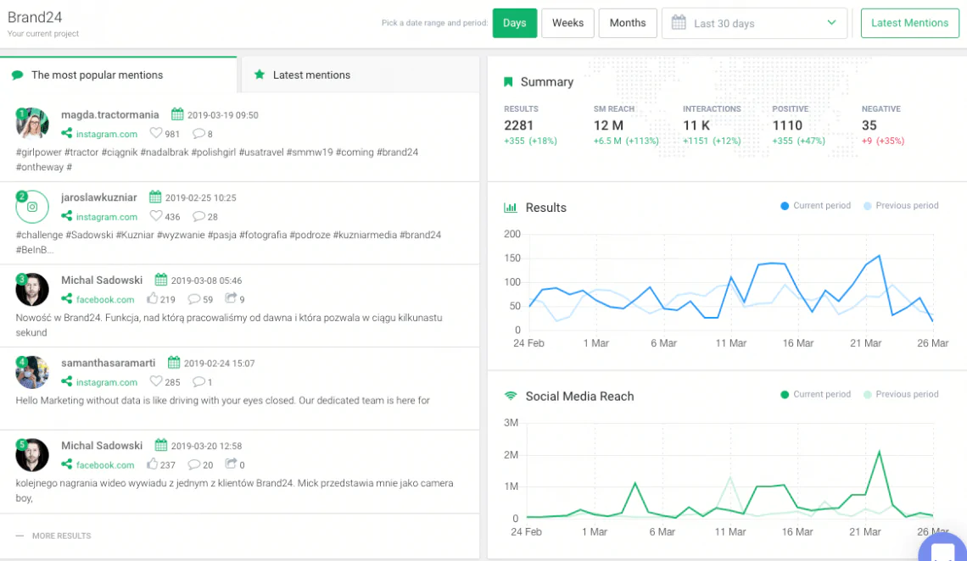Click comment icon with 20 comments
The width and height of the screenshot is (967, 561).
(193, 464)
